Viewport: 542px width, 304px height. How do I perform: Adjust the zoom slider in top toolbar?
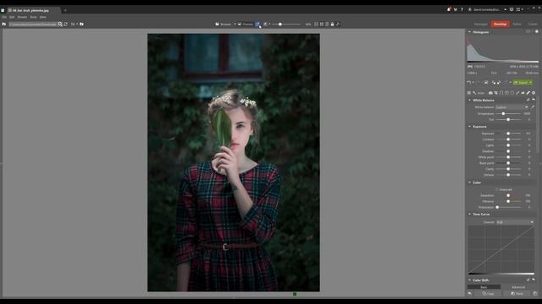280,24
